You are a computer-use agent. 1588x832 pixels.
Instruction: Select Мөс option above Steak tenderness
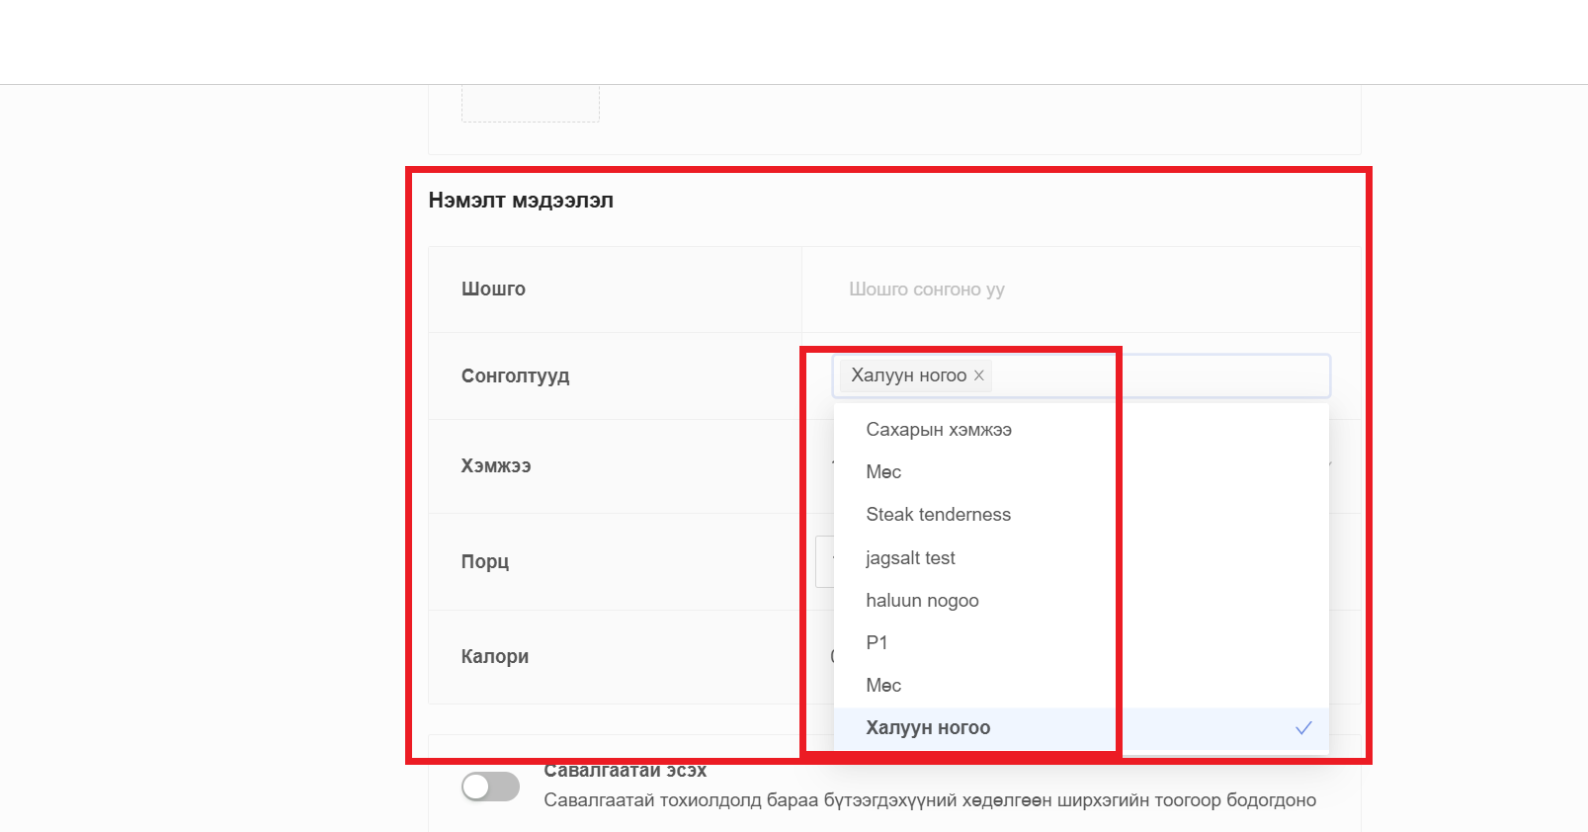(x=883, y=472)
